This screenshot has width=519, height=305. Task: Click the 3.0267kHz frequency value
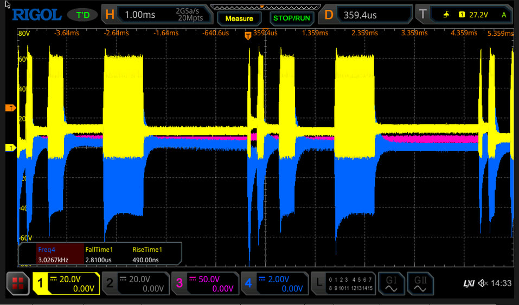(x=53, y=260)
